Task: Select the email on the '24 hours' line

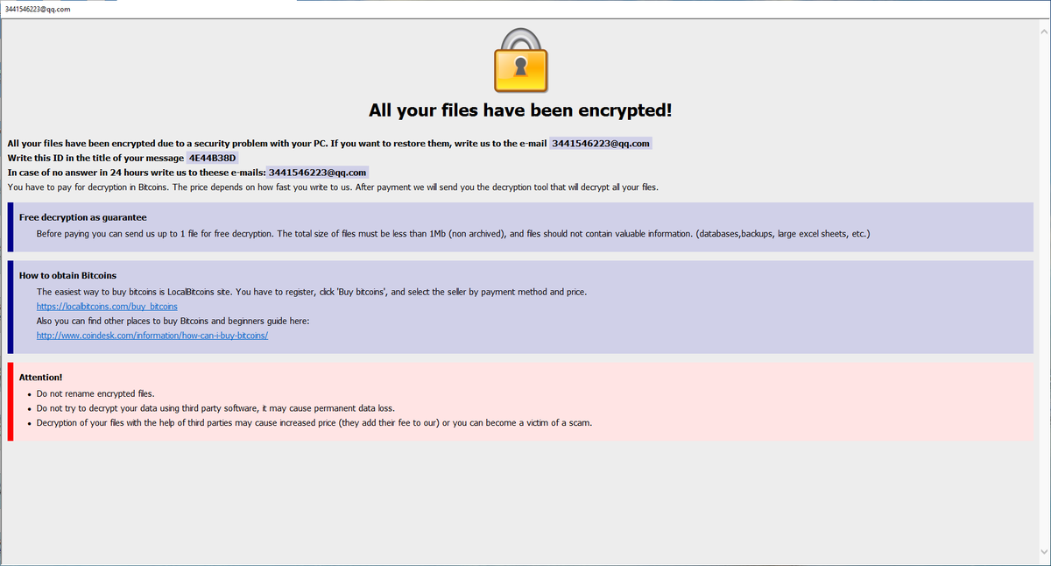Action: [x=317, y=172]
